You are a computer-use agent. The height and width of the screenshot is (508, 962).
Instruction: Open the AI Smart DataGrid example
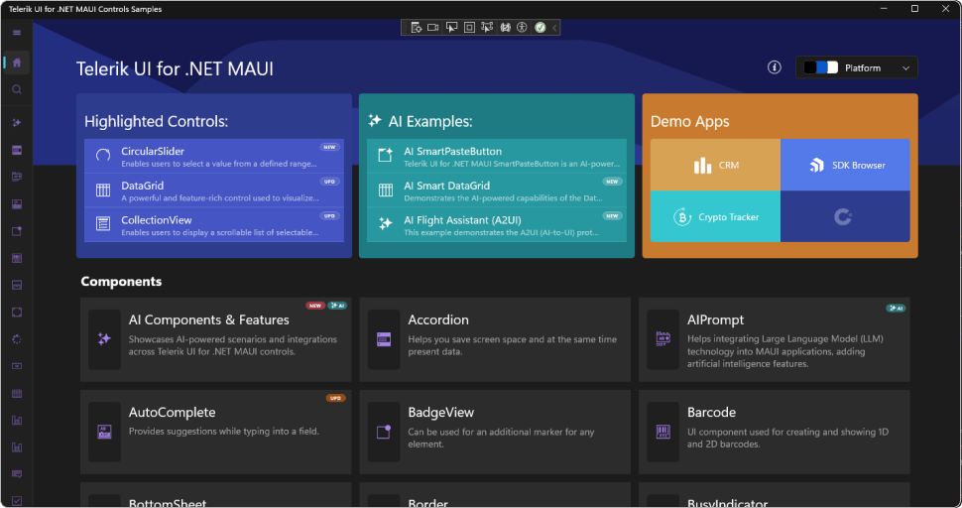[496, 190]
